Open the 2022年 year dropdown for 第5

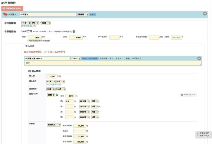84,117
